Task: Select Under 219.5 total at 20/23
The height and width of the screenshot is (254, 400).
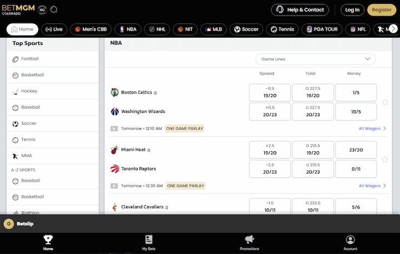Action: click(313, 169)
